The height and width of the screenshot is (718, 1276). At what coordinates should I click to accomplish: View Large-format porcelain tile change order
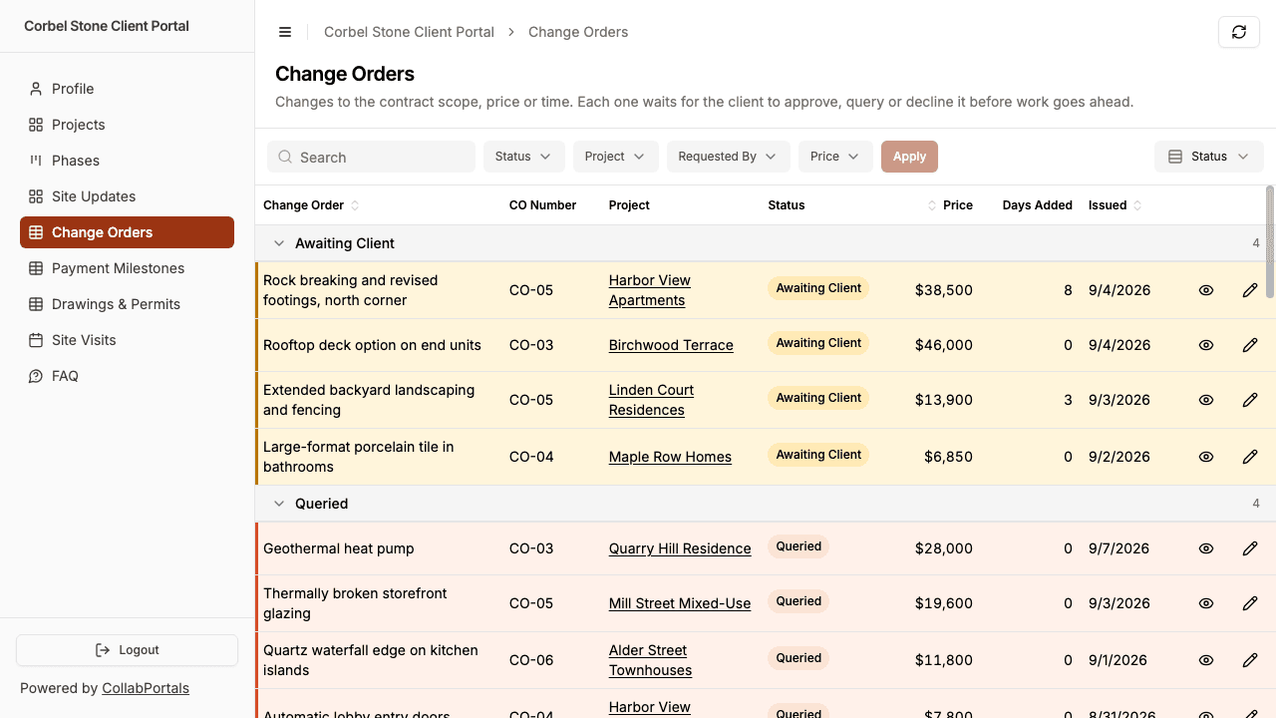[x=1206, y=457]
